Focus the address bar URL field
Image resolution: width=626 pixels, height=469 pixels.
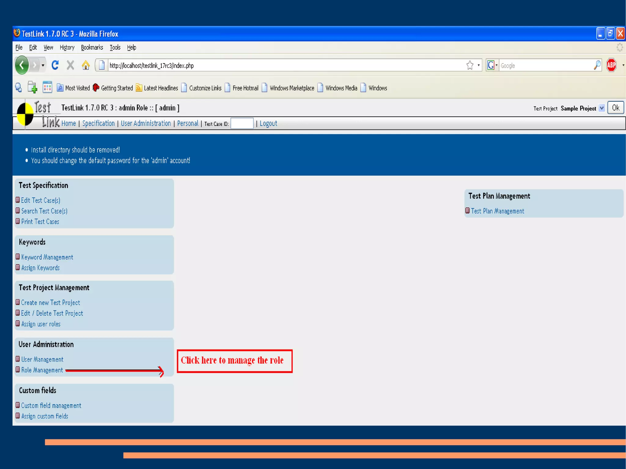coord(286,65)
